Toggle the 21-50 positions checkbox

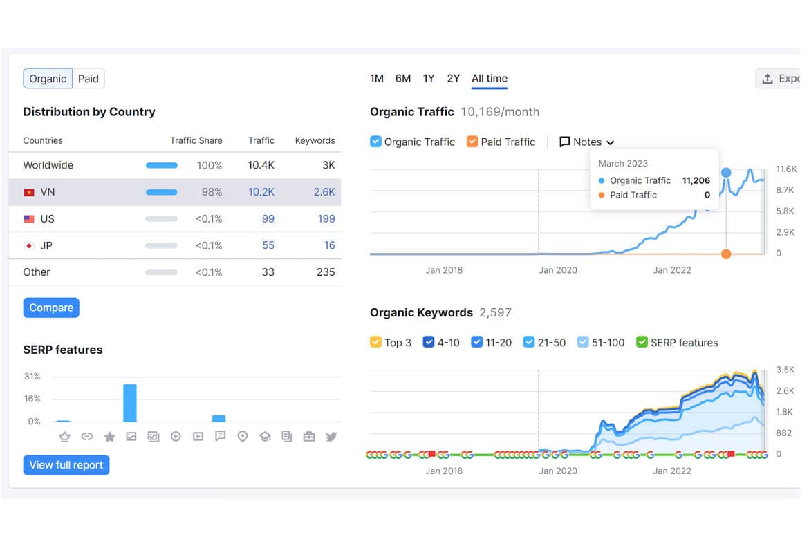click(529, 343)
